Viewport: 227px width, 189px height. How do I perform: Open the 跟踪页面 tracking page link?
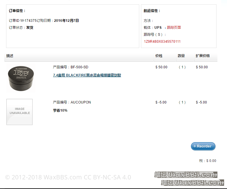(174, 27)
